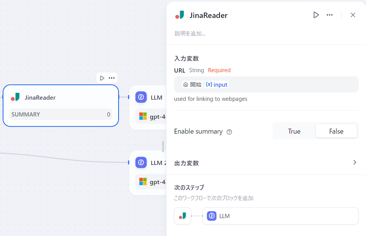The width and height of the screenshot is (366, 236).
Task: Click the 次のステップ heading
Action: coord(189,188)
